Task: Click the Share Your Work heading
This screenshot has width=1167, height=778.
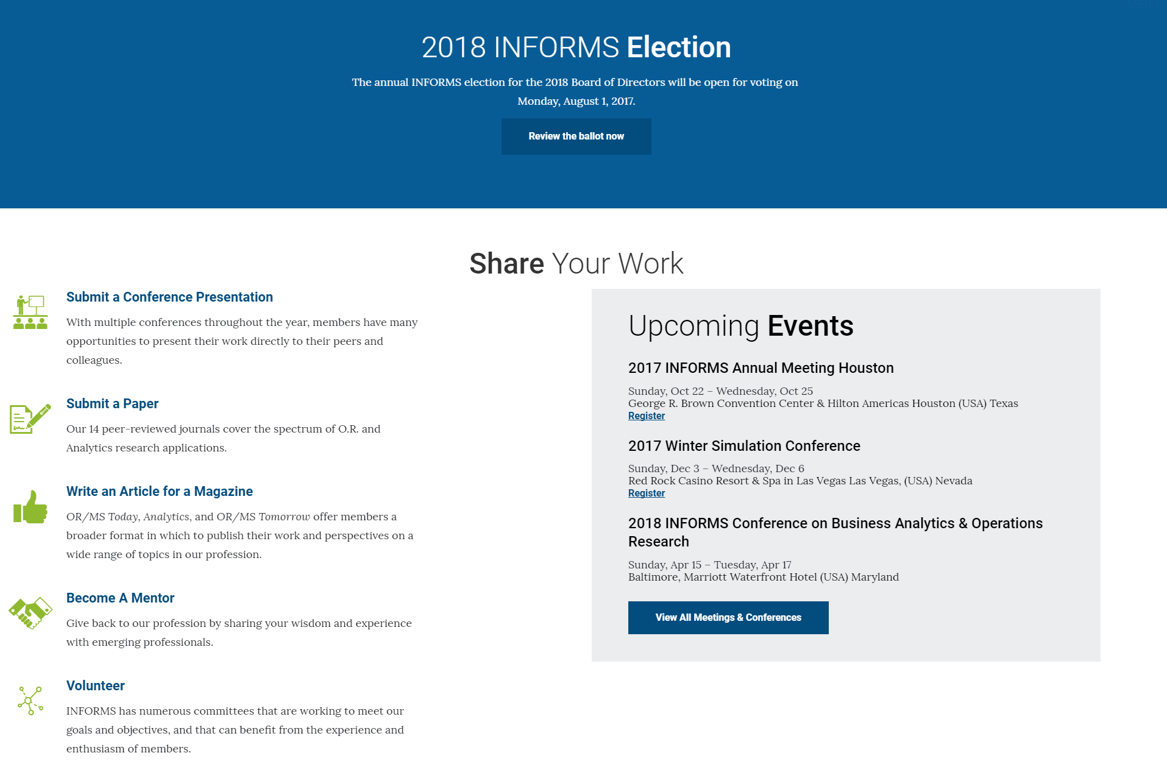Action: tap(576, 263)
